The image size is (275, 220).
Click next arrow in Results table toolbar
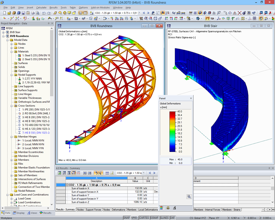point(154,173)
